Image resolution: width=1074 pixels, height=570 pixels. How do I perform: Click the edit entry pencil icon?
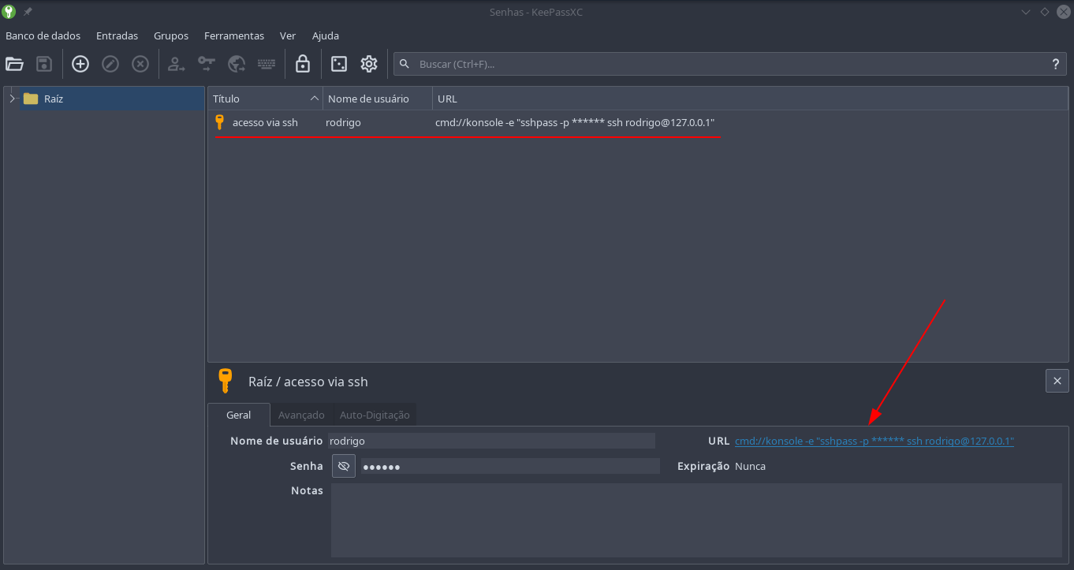(x=110, y=64)
